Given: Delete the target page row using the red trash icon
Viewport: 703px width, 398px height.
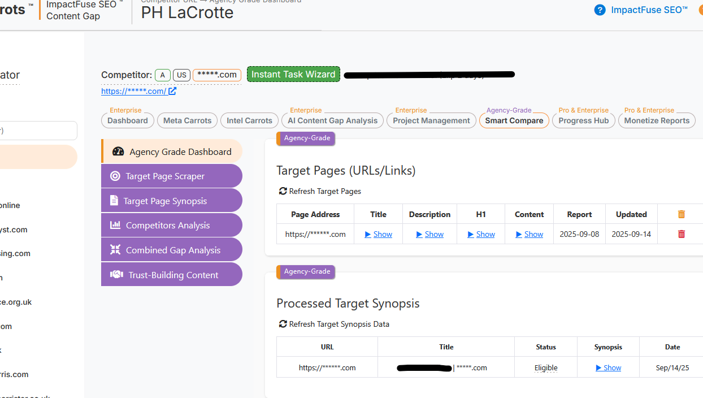Looking at the screenshot, I should (682, 234).
